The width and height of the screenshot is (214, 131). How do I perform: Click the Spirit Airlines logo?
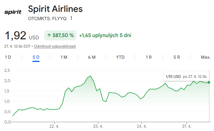13,12
